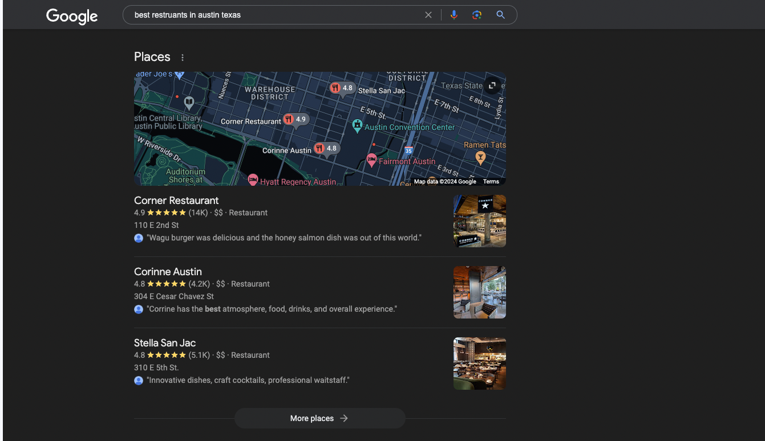
Task: Click the Fairmont Austin hotel pin
Action: (x=371, y=160)
